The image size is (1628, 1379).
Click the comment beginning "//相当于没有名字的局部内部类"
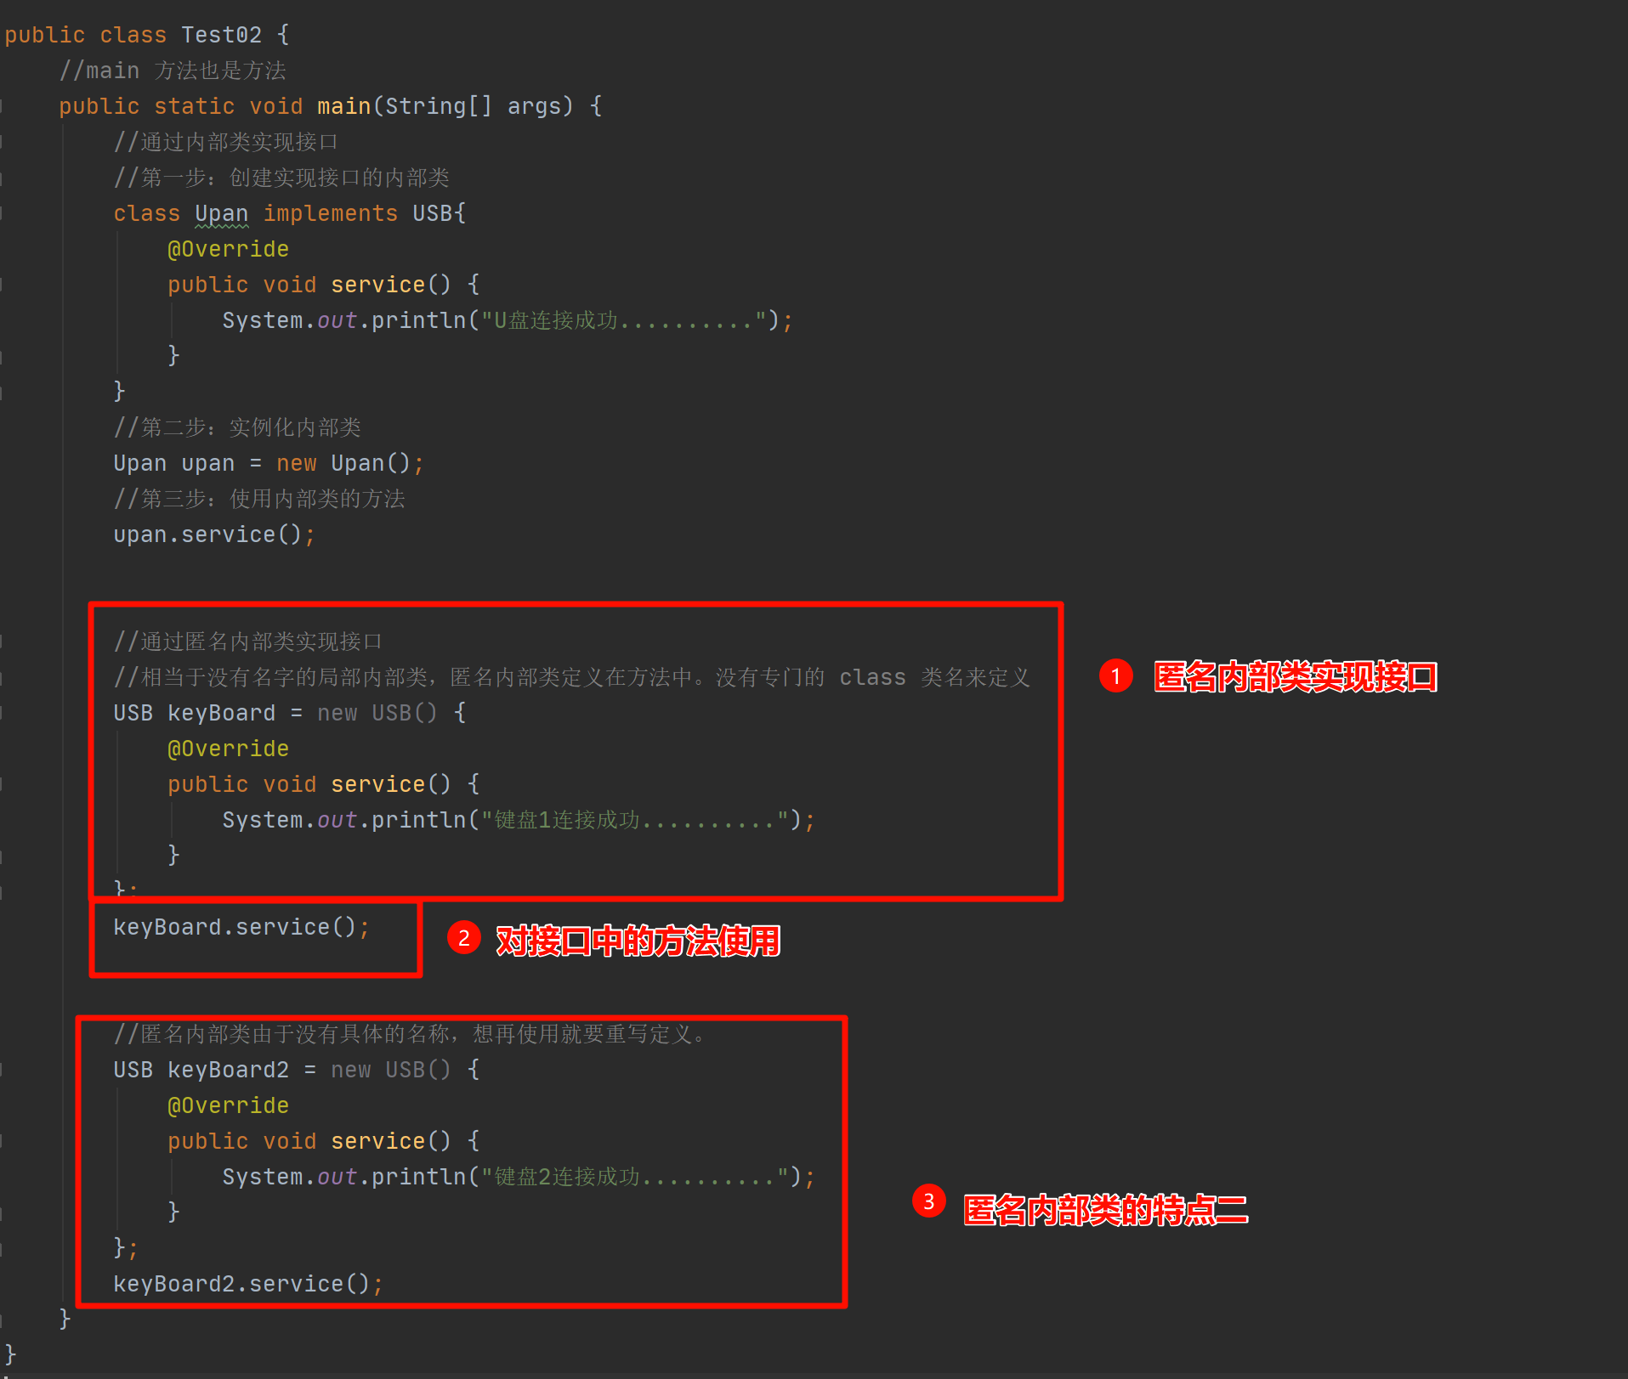[x=572, y=677]
